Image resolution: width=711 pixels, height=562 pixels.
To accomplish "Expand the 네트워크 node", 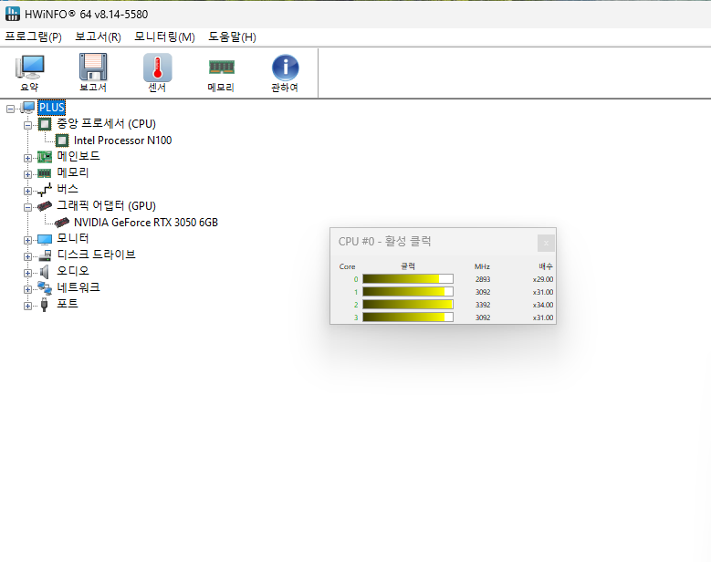I will [x=27, y=289].
